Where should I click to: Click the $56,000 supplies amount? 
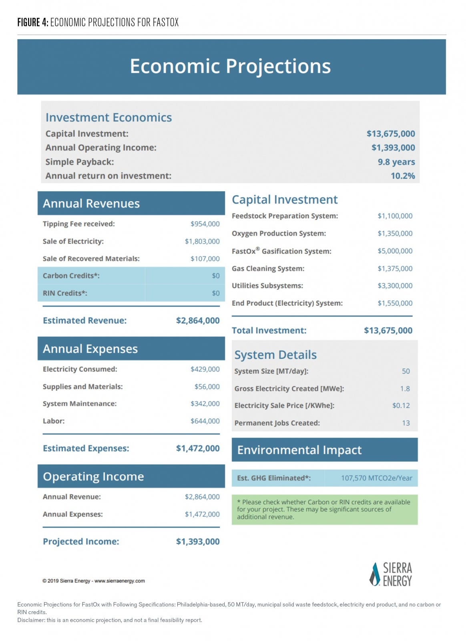coord(207,387)
